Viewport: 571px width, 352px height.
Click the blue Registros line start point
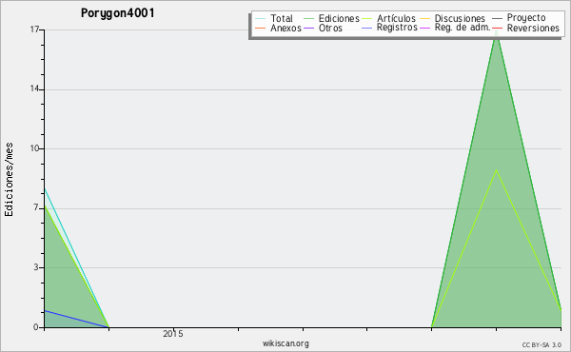[45, 310]
